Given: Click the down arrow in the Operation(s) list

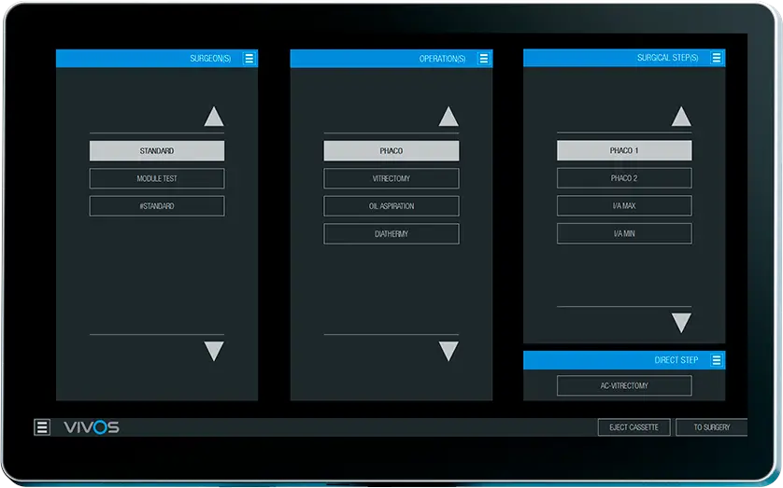Looking at the screenshot, I should tap(448, 351).
